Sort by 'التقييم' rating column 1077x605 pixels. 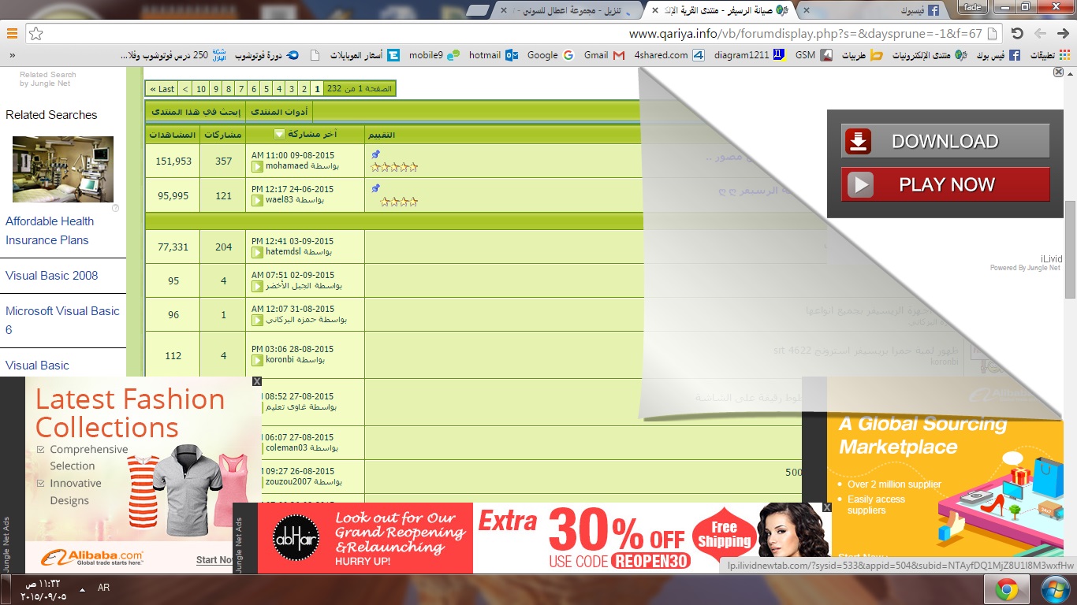[382, 135]
